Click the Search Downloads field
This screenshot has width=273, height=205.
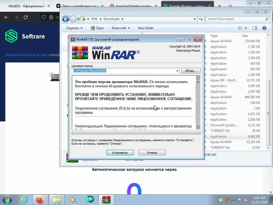tap(236, 19)
